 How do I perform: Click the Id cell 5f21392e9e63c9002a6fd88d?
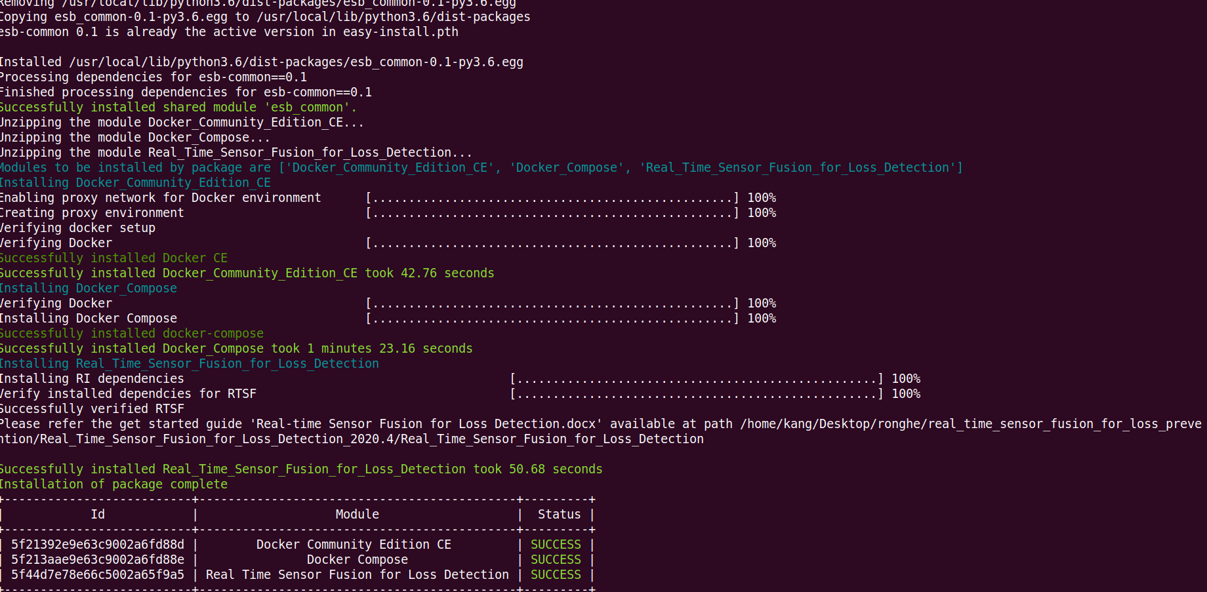[x=98, y=545]
